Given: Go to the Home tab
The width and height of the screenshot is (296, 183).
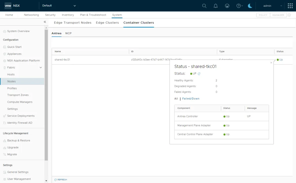Looking at the screenshot, I should coord(9,15).
